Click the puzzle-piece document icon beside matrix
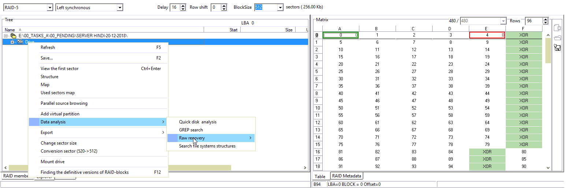 [x=558, y=28]
